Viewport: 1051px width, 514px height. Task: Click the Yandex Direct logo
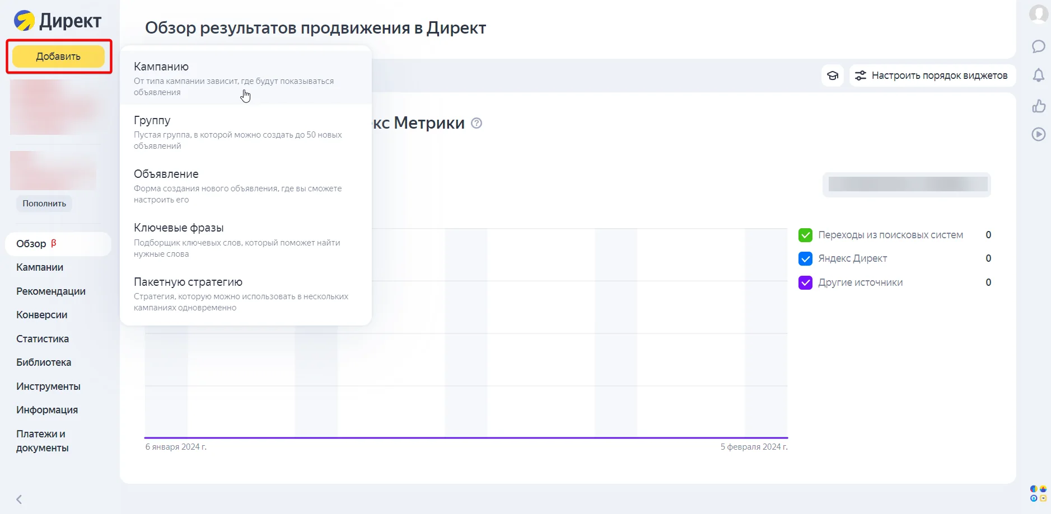click(x=58, y=21)
